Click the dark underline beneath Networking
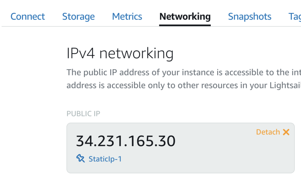Screen dimensions: 301x179 185,25
